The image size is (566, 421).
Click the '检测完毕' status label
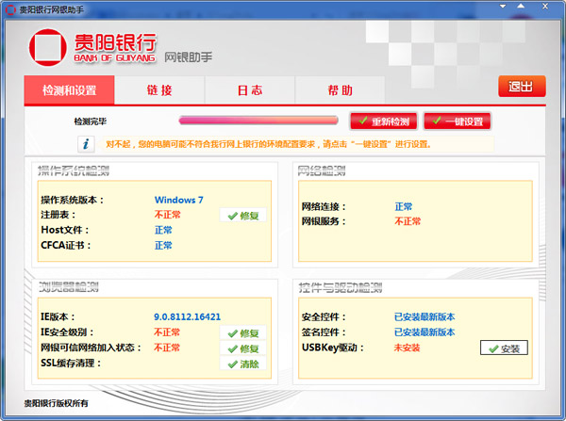click(x=91, y=121)
